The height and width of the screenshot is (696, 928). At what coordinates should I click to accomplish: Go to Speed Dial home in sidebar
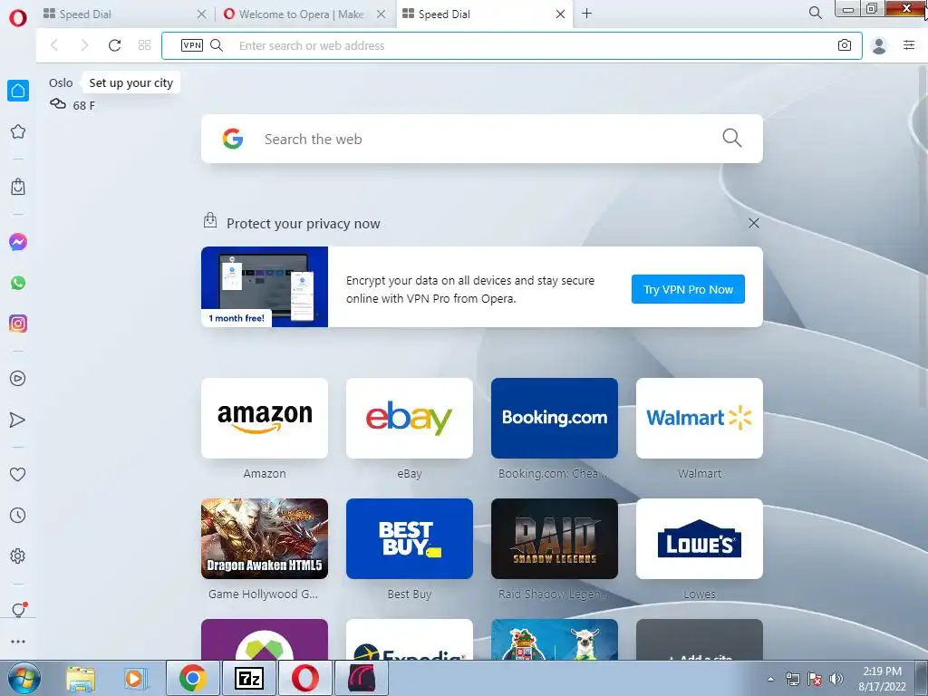pos(18,91)
